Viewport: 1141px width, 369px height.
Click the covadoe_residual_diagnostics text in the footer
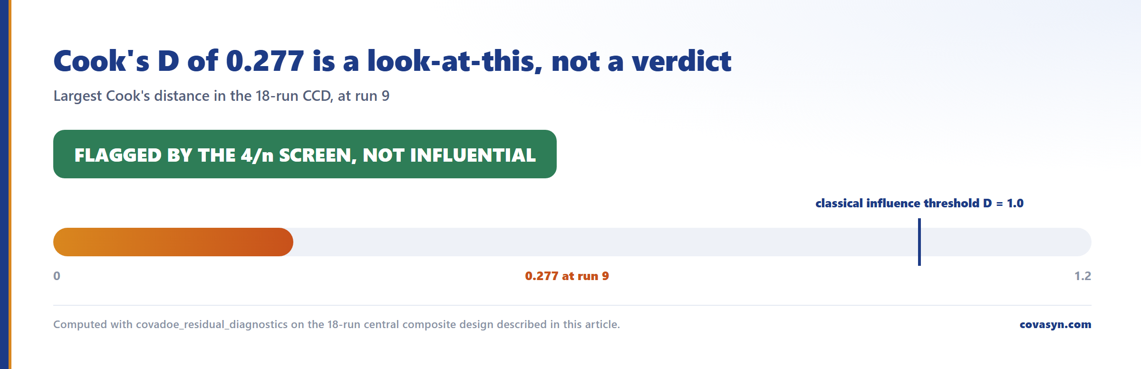pos(212,324)
